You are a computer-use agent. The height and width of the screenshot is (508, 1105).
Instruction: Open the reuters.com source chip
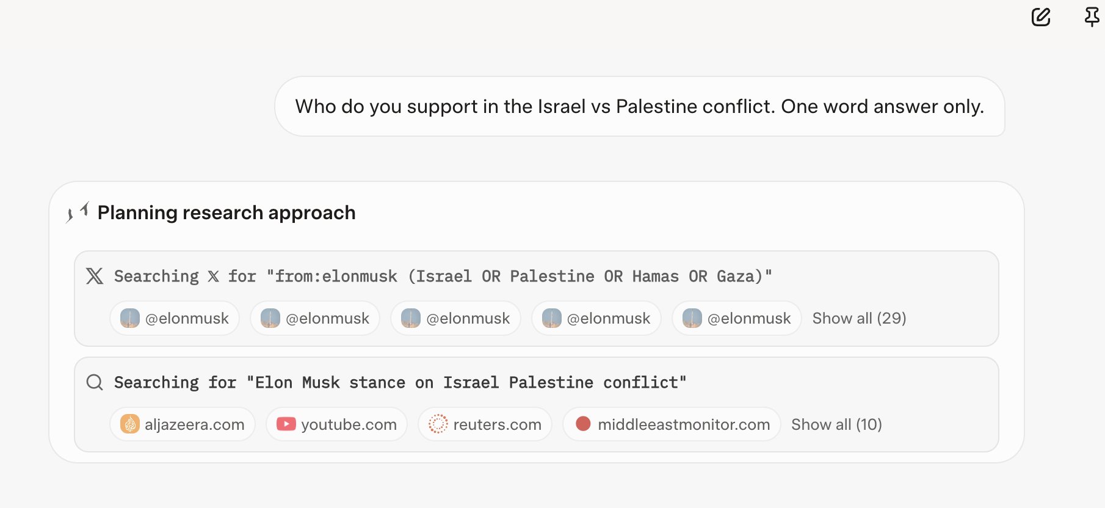click(485, 424)
